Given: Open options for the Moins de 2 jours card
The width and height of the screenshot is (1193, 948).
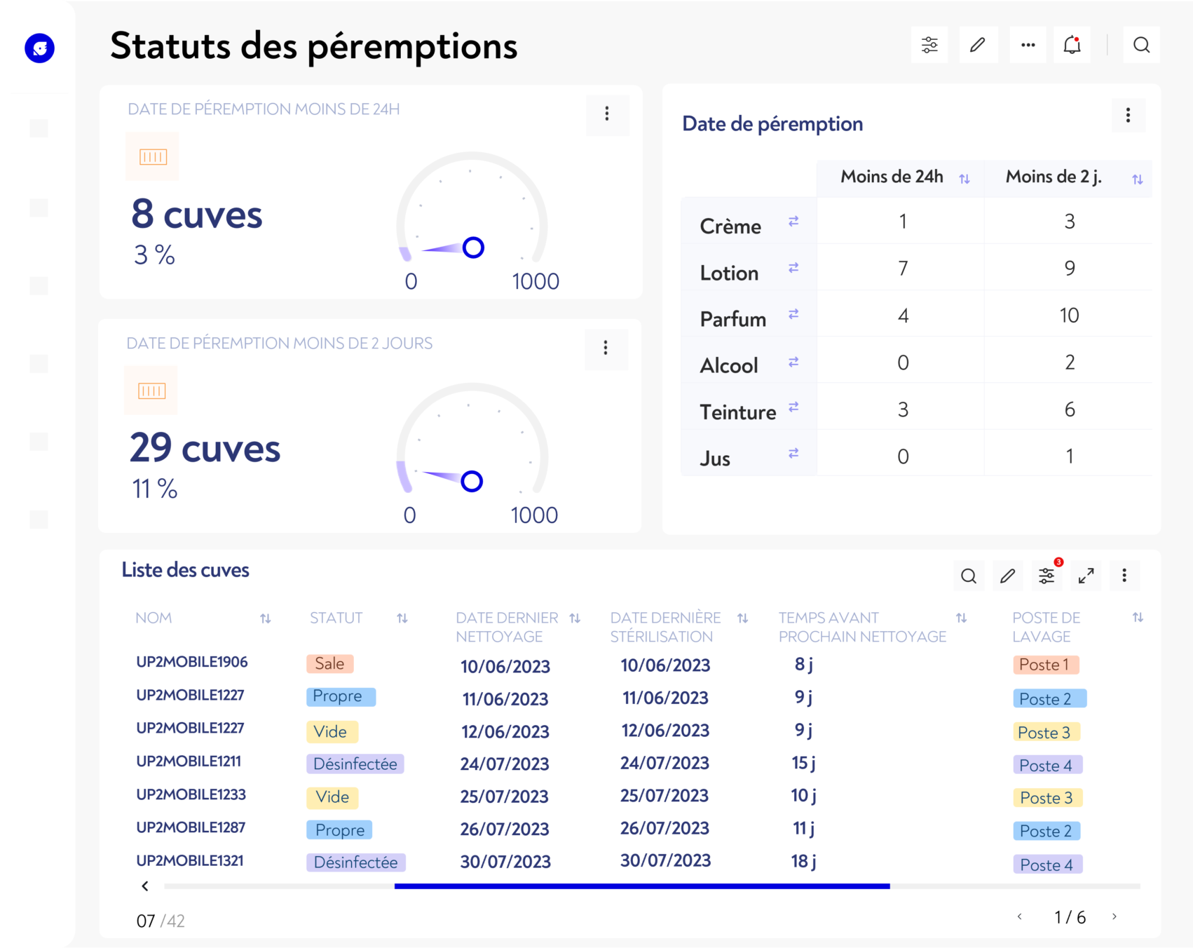Looking at the screenshot, I should (x=606, y=348).
